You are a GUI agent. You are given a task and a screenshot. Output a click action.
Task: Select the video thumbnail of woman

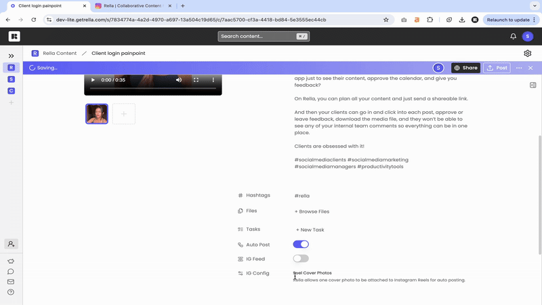point(97,114)
